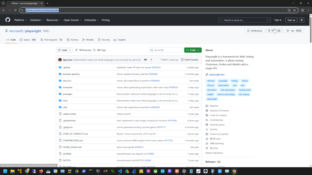Expand the Open Source menu
Viewport: 312px width, 175px height.
(73, 20)
